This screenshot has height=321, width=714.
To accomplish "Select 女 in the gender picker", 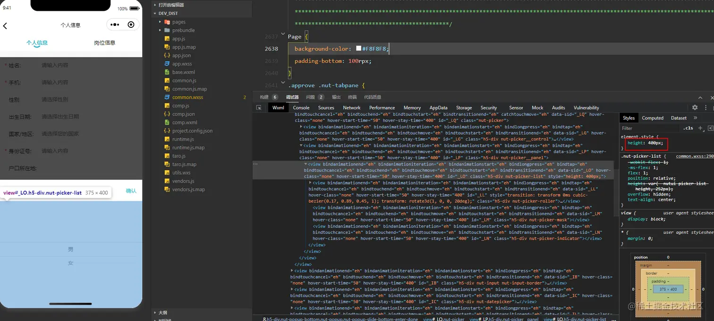I will pyautogui.click(x=71, y=263).
